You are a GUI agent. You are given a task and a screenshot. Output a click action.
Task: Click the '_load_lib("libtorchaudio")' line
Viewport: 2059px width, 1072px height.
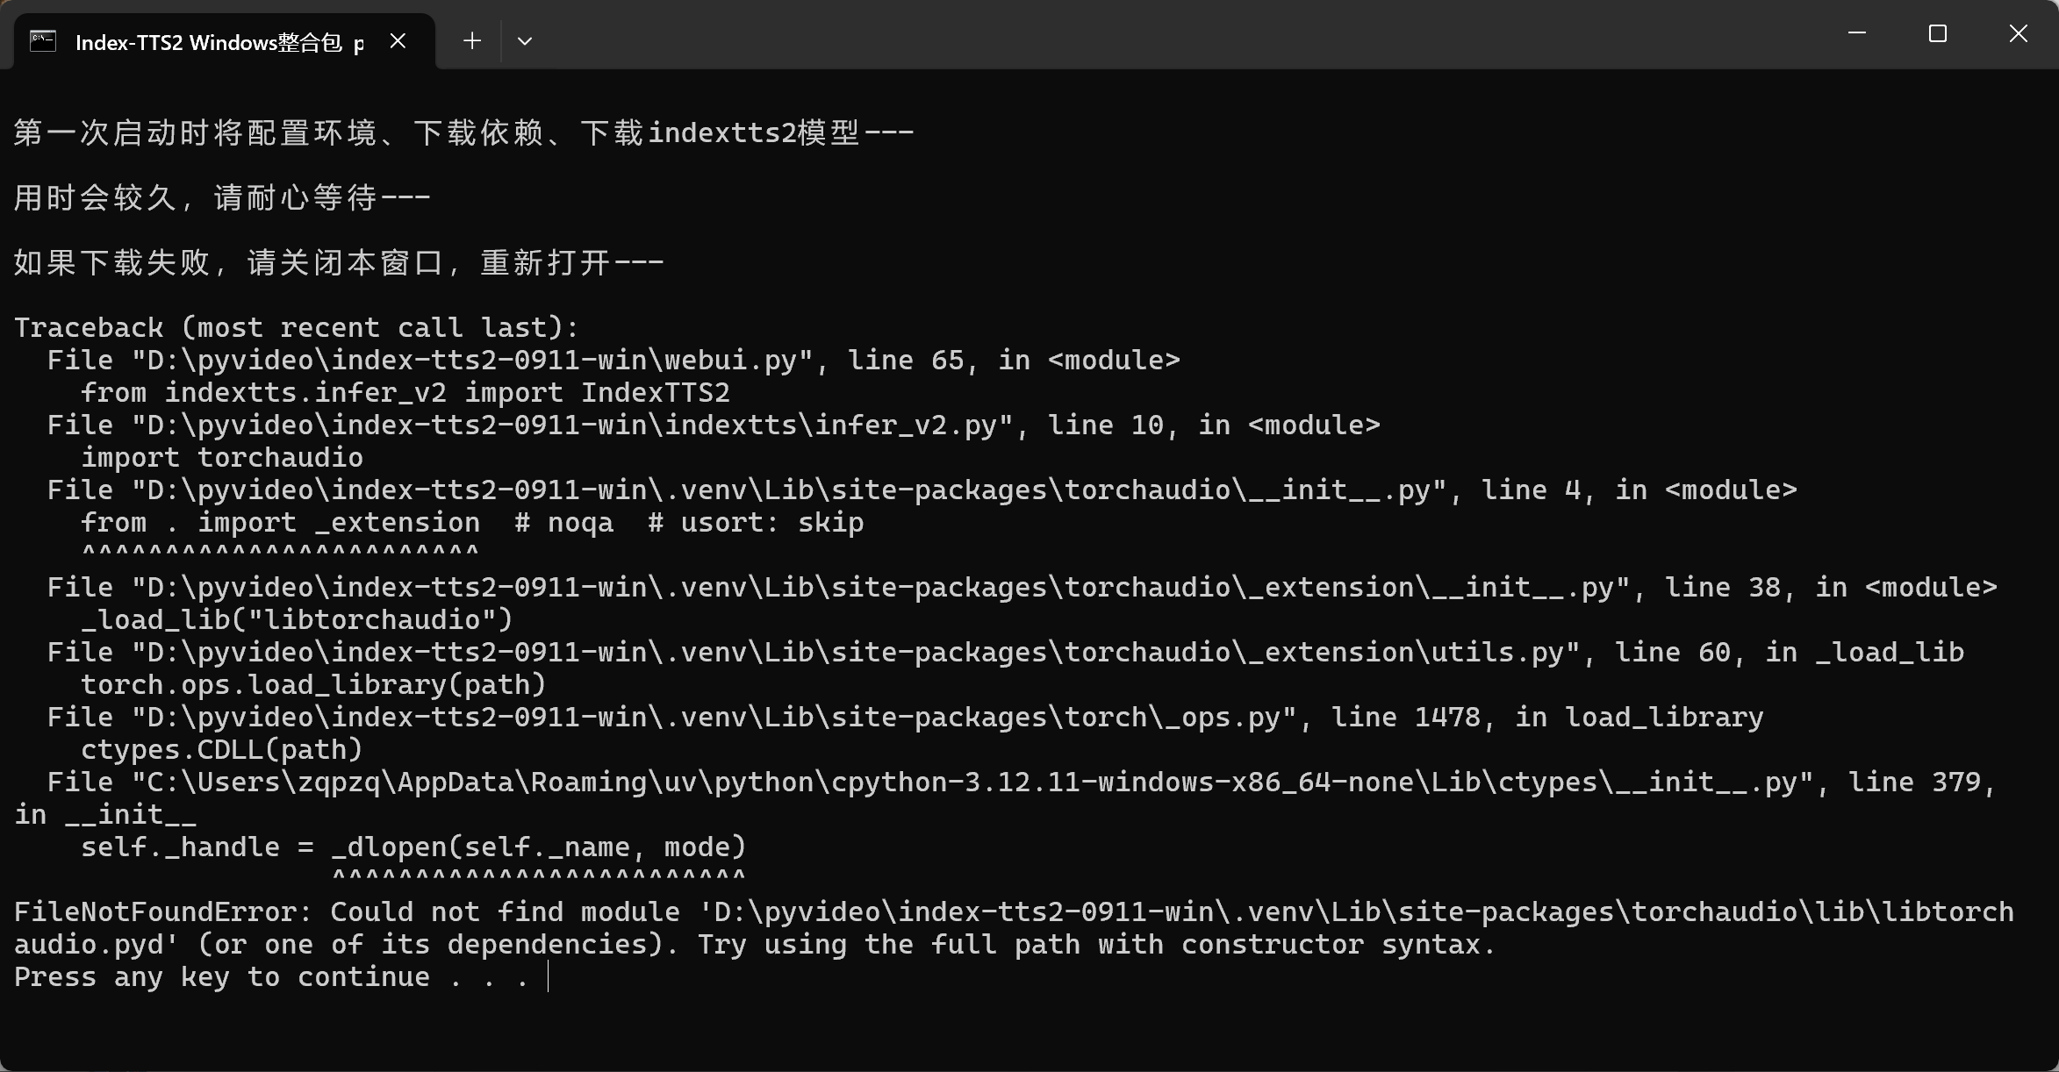[x=297, y=620]
